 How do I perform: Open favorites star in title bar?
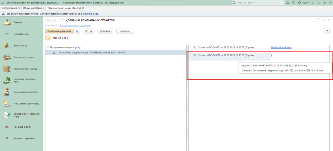point(299,3)
